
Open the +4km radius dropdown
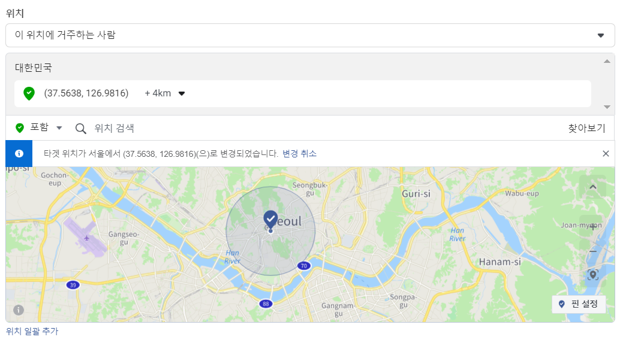pyautogui.click(x=165, y=93)
